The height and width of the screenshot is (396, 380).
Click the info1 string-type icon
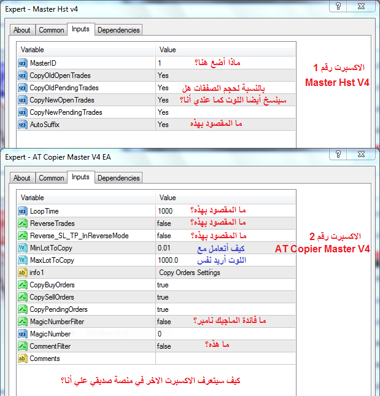point(23,273)
